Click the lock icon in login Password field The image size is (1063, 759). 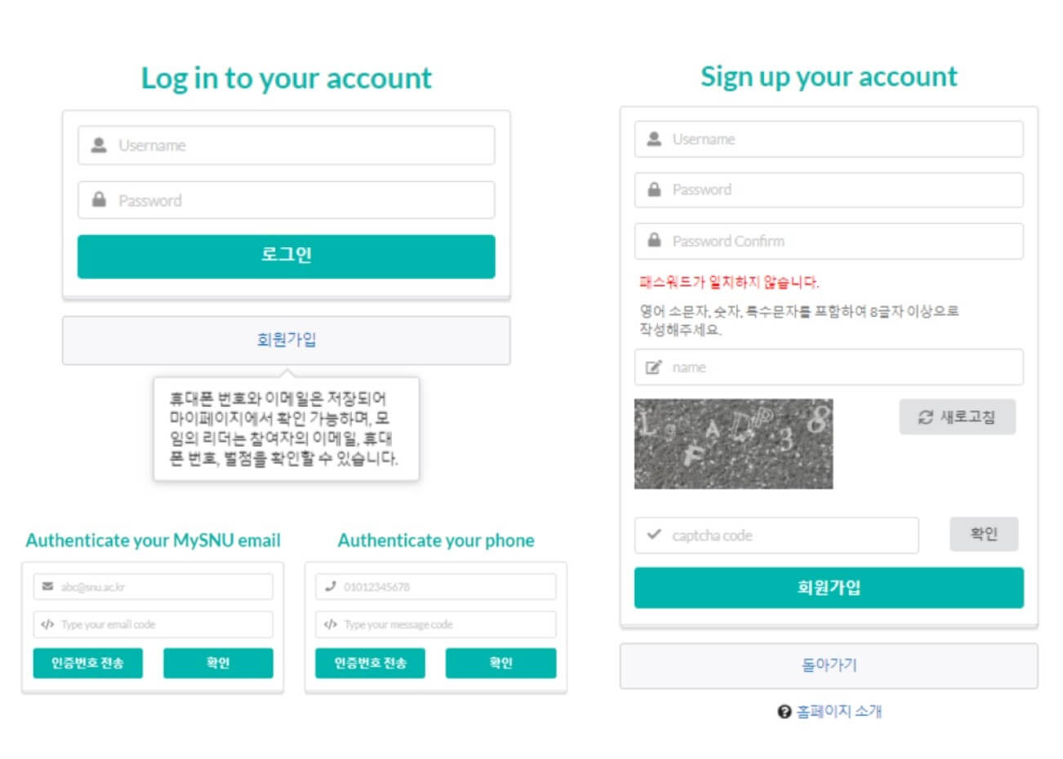coord(99,200)
